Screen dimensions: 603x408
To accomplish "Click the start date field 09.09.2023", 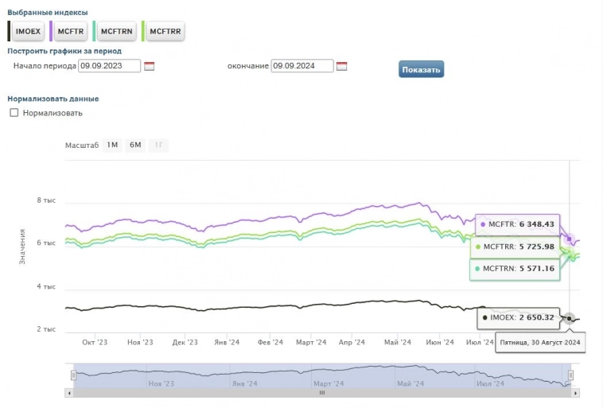I will tap(109, 66).
